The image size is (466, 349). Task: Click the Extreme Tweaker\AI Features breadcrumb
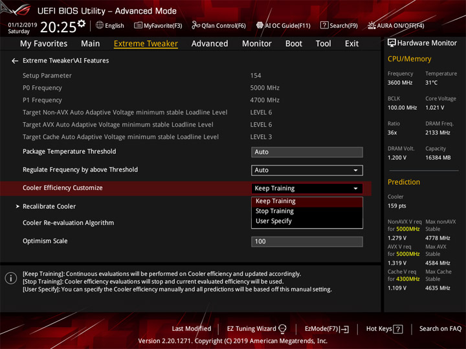click(x=65, y=61)
